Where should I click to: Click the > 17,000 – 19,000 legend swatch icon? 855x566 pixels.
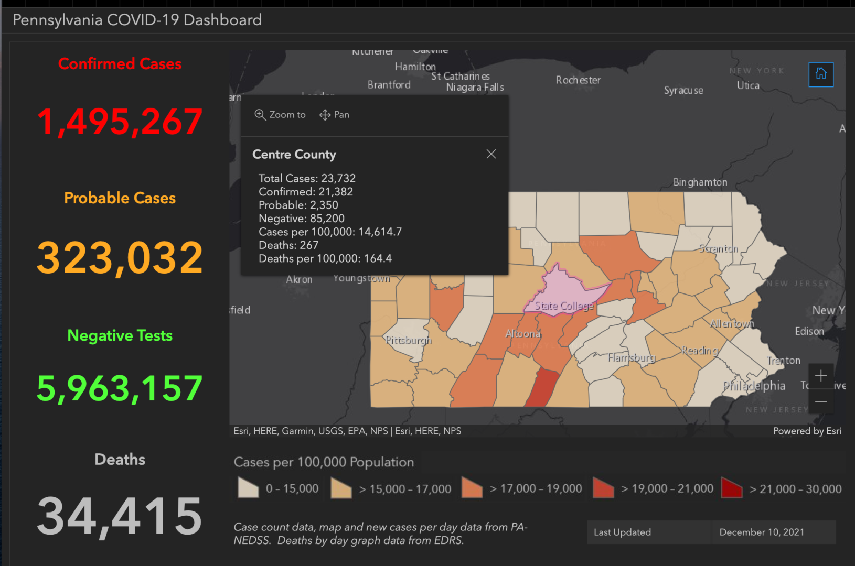coord(472,488)
